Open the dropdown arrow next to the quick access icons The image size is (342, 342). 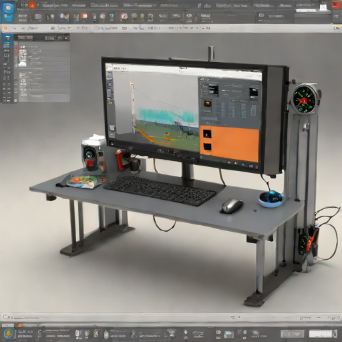click(38, 5)
